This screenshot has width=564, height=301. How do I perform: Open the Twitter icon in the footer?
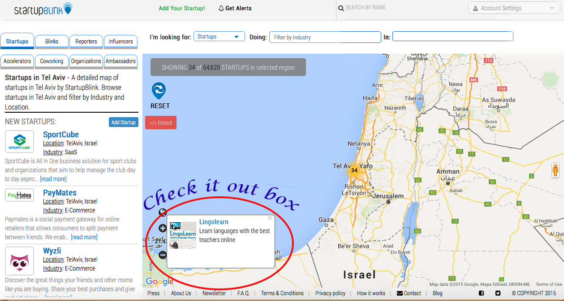(x=498, y=293)
